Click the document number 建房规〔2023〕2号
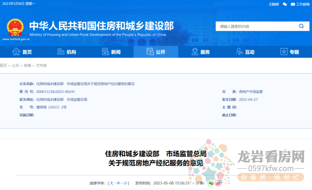 coord(51,107)
